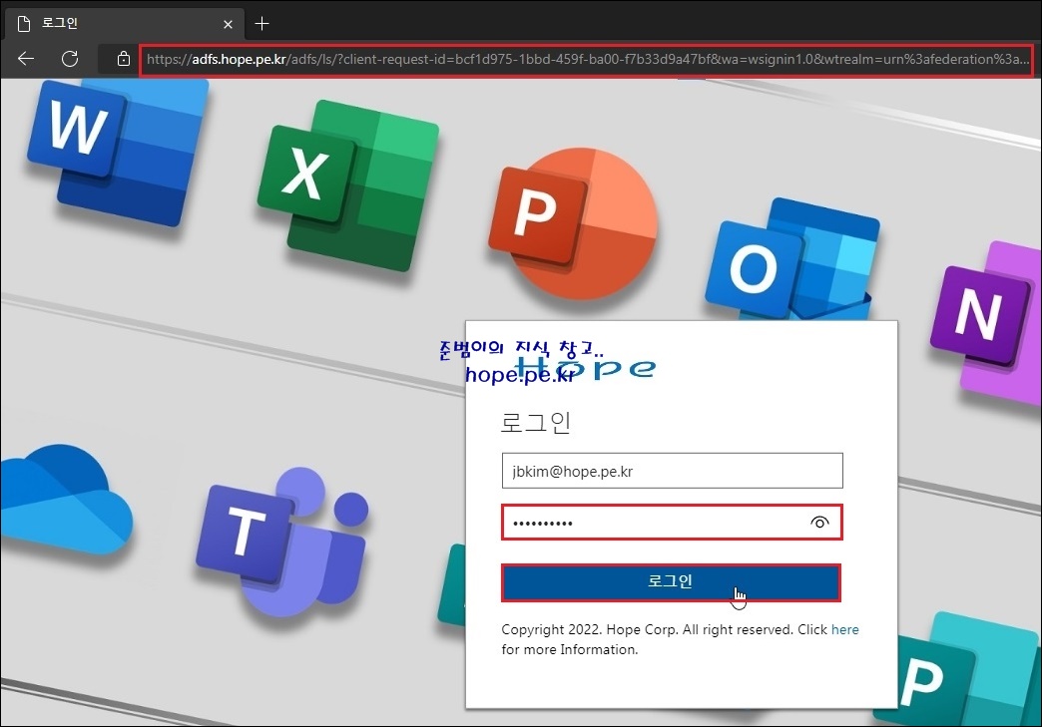This screenshot has height=727, width=1042.
Task: Click the Hope logo on the login panel
Action: 585,367
